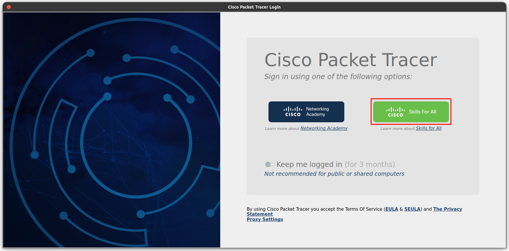Viewport: 509px width, 251px height.
Task: Click the '(for 3 months)' text
Action: click(x=370, y=164)
